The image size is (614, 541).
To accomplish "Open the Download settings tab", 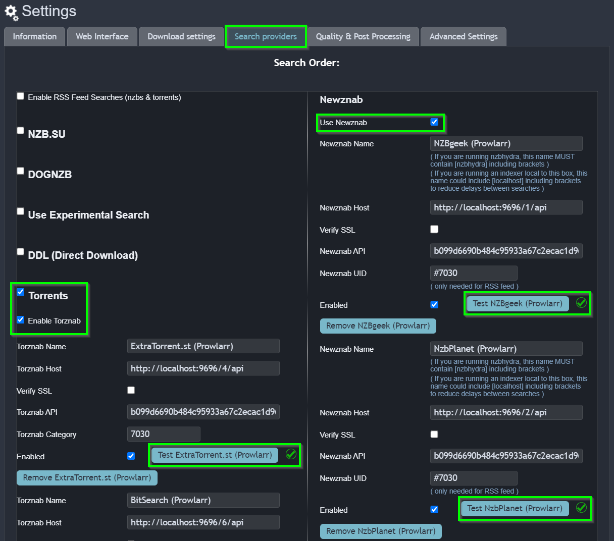I will (181, 36).
